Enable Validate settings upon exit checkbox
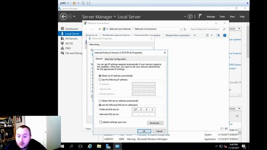The height and width of the screenshot is (150, 267). click(x=101, y=122)
